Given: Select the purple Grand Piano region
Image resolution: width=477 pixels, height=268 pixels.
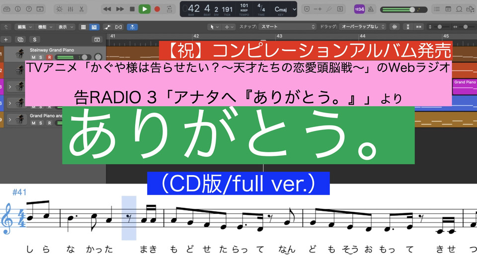Looking at the screenshot, I should [465, 87].
